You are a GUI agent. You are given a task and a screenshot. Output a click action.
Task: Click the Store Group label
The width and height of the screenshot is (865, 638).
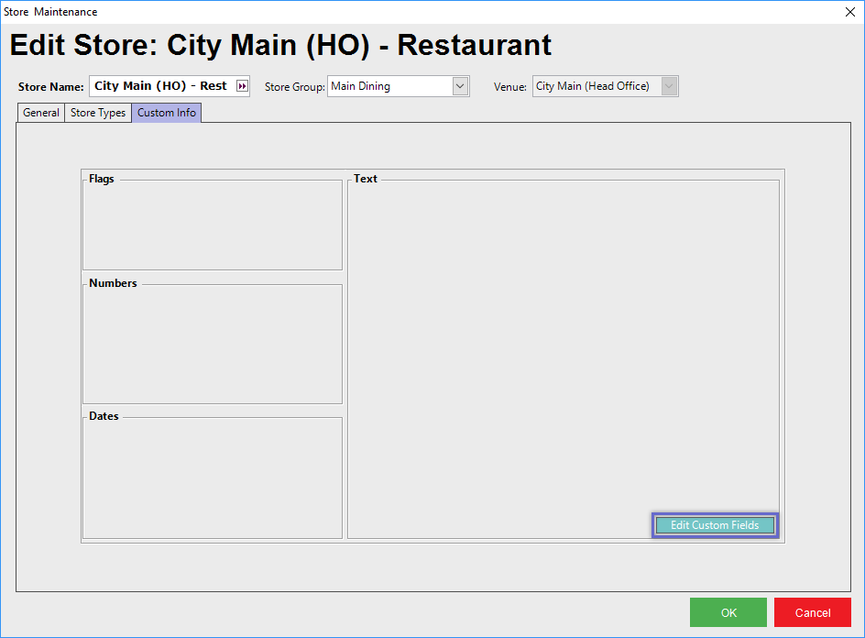[294, 87]
